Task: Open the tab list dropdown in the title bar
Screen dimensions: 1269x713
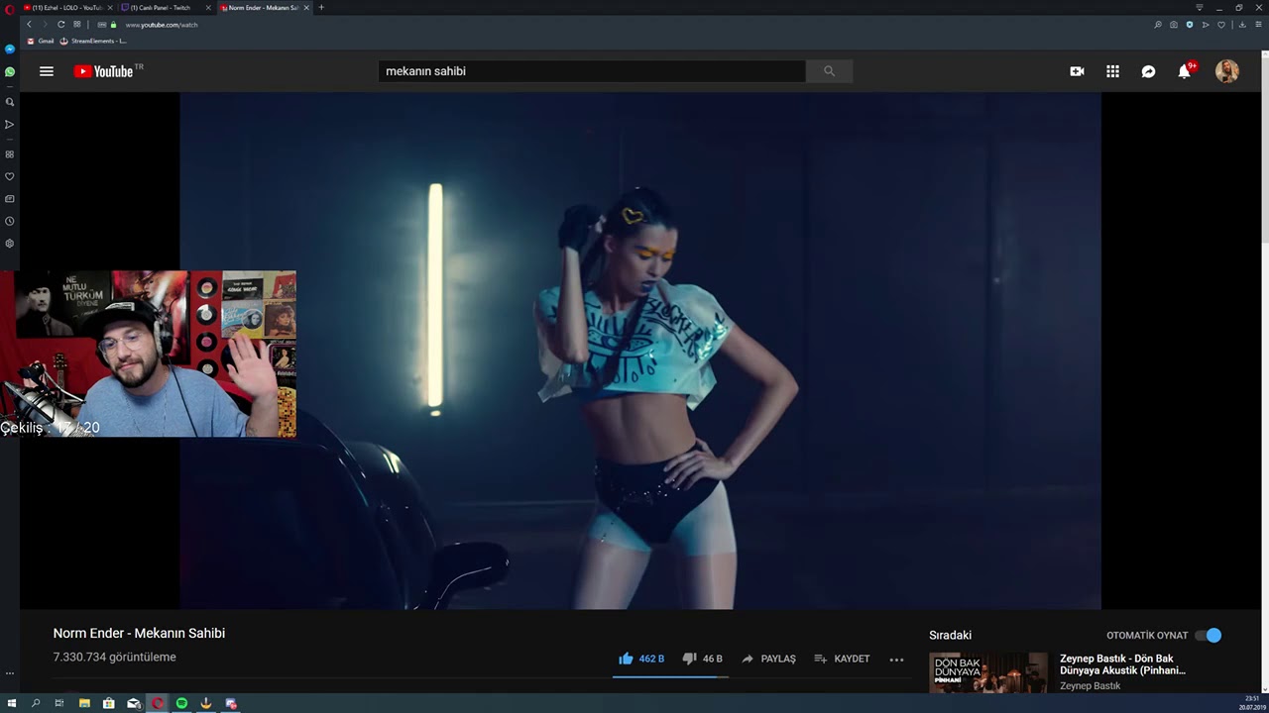Action: pos(1200,8)
